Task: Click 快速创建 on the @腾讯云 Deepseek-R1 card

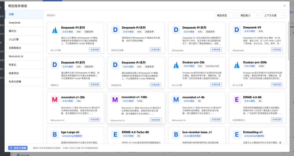Action: [x=94, y=85]
